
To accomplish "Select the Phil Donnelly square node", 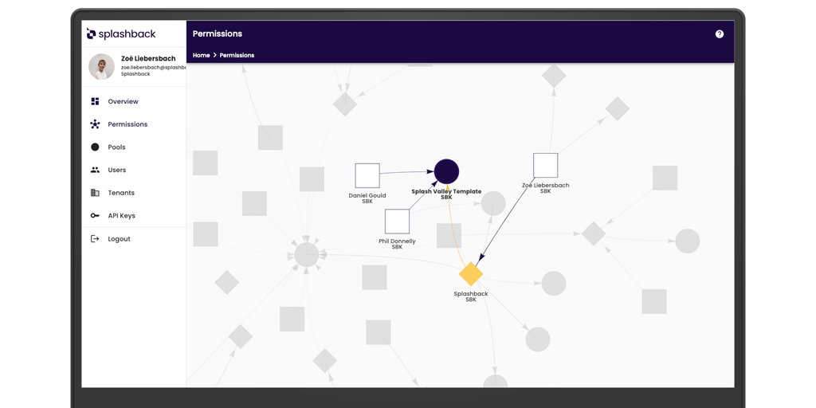I will [397, 222].
